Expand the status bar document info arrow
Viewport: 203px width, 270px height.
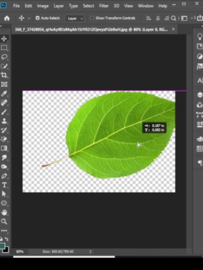tap(90, 252)
